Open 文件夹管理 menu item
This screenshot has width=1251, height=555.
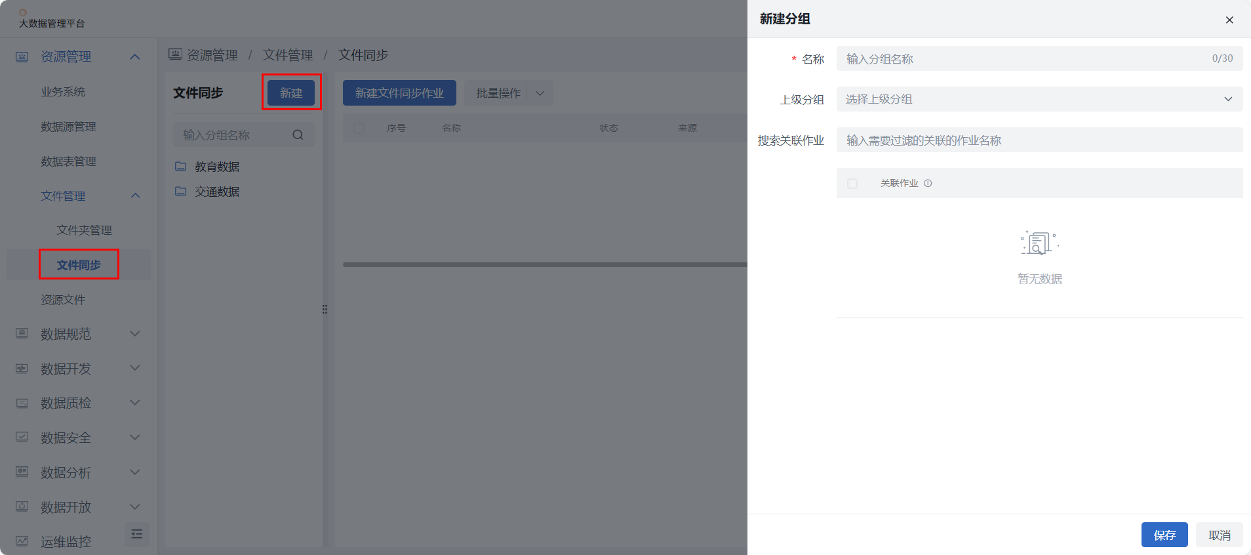[x=84, y=230]
